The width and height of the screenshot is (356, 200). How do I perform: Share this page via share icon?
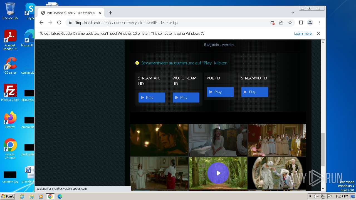coord(281,23)
